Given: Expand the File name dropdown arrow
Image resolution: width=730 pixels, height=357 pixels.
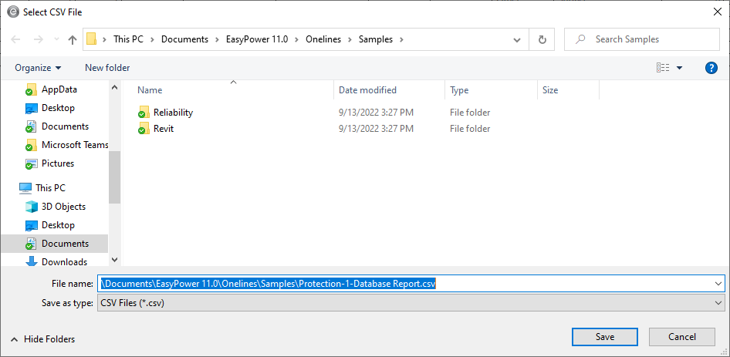Looking at the screenshot, I should point(718,284).
